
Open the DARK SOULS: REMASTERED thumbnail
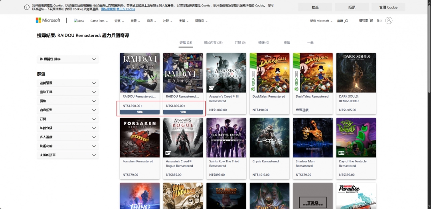[x=356, y=73]
